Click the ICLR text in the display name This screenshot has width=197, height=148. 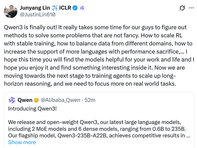65,8
